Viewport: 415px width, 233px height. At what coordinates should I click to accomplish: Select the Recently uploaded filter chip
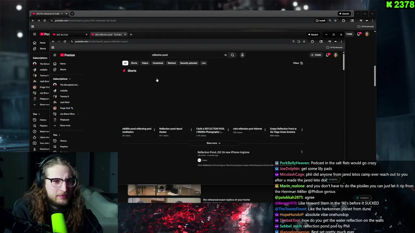(189, 63)
